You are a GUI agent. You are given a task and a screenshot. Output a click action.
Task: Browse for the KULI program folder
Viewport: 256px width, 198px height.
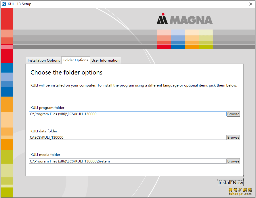tap(233, 114)
